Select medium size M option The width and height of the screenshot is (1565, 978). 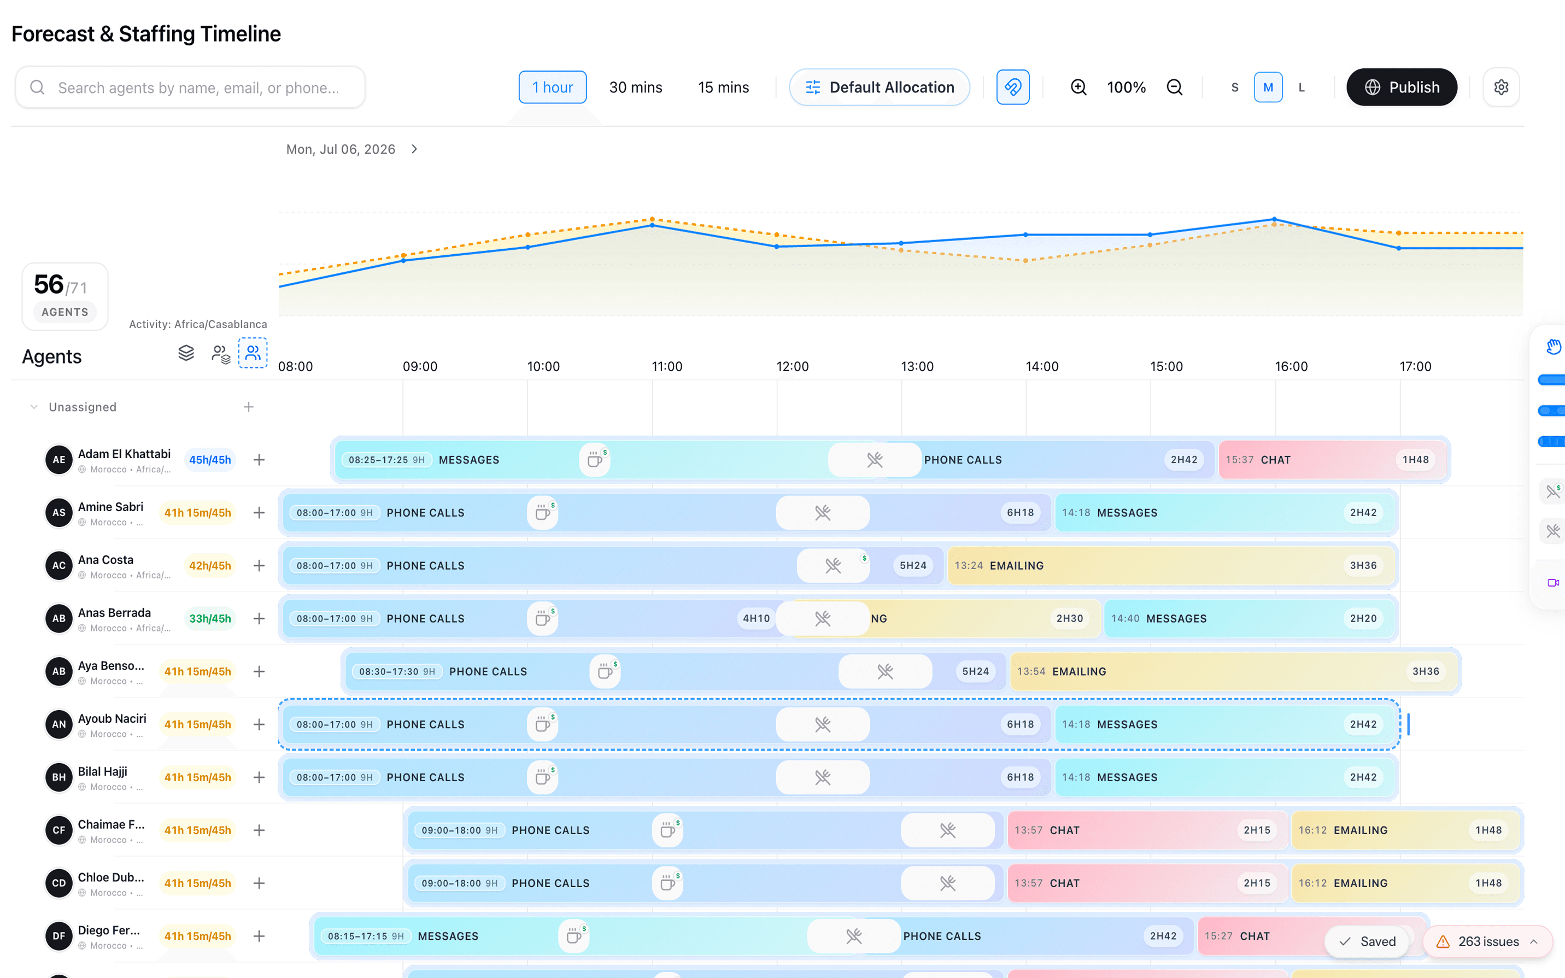[x=1268, y=87]
